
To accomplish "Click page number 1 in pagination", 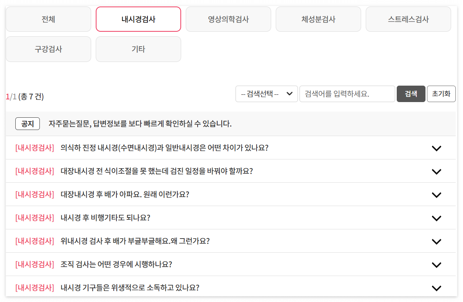I will coord(7,97).
